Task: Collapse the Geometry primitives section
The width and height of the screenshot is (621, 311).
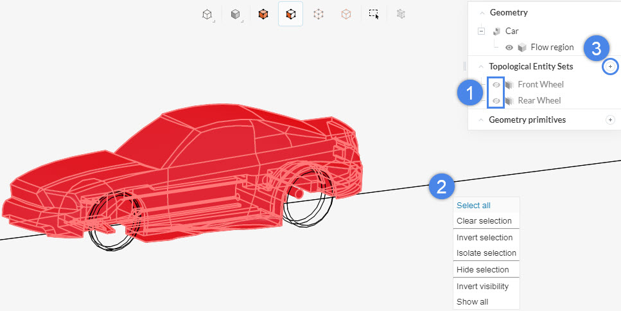Action: click(x=481, y=120)
